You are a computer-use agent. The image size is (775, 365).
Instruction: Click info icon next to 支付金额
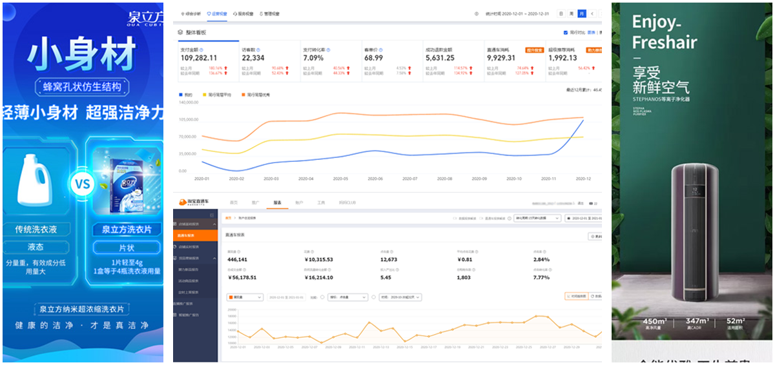(201, 50)
